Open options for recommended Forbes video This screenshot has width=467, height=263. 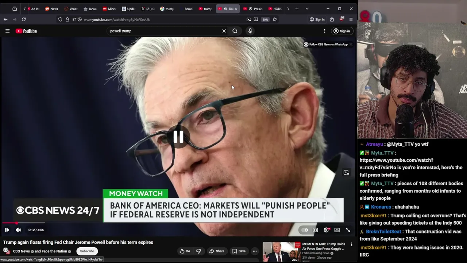coord(351,244)
